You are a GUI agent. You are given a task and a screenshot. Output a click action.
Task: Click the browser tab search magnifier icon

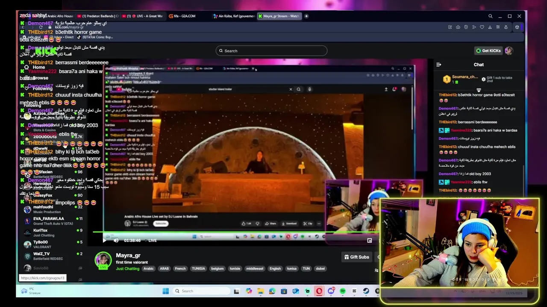coord(491,16)
